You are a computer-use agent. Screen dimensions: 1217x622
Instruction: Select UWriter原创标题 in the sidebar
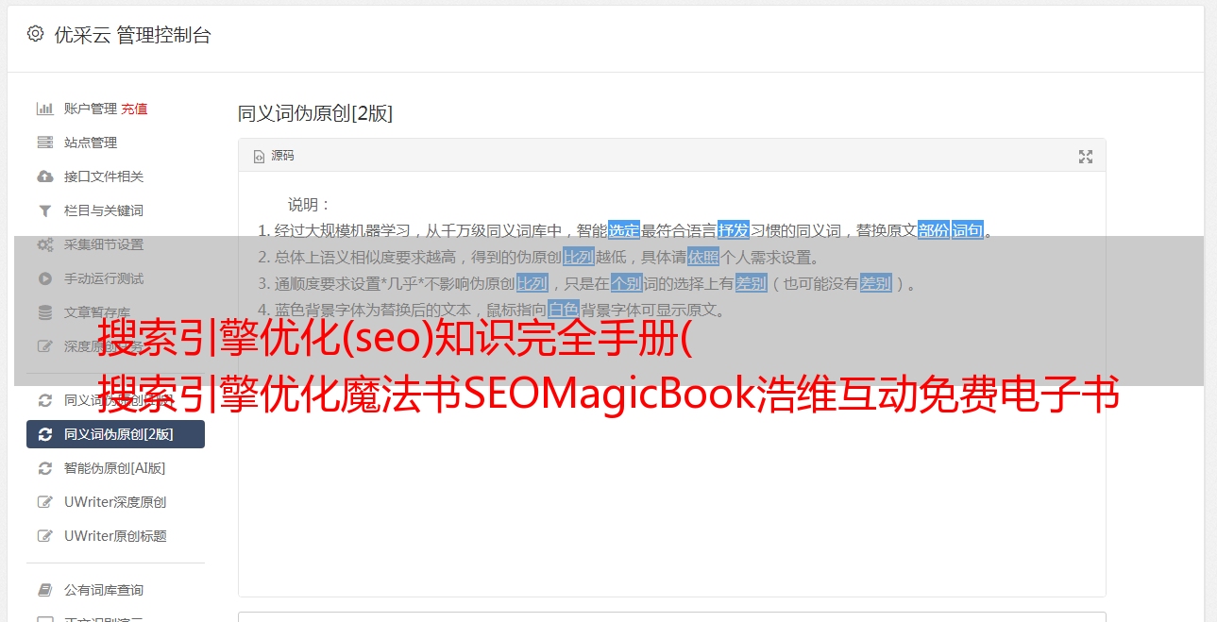pos(115,536)
